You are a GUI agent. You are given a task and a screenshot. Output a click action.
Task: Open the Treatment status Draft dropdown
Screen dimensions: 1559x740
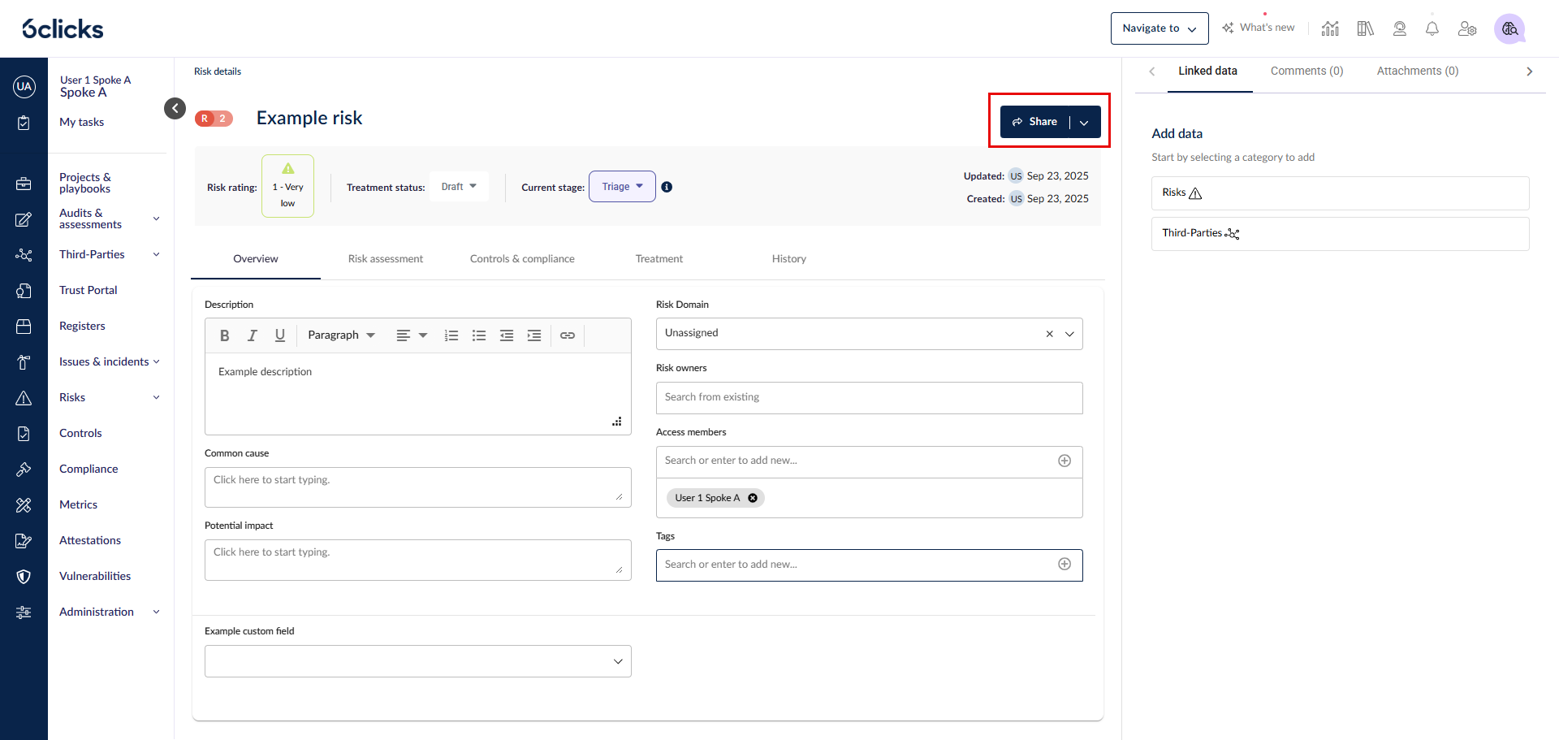(459, 187)
